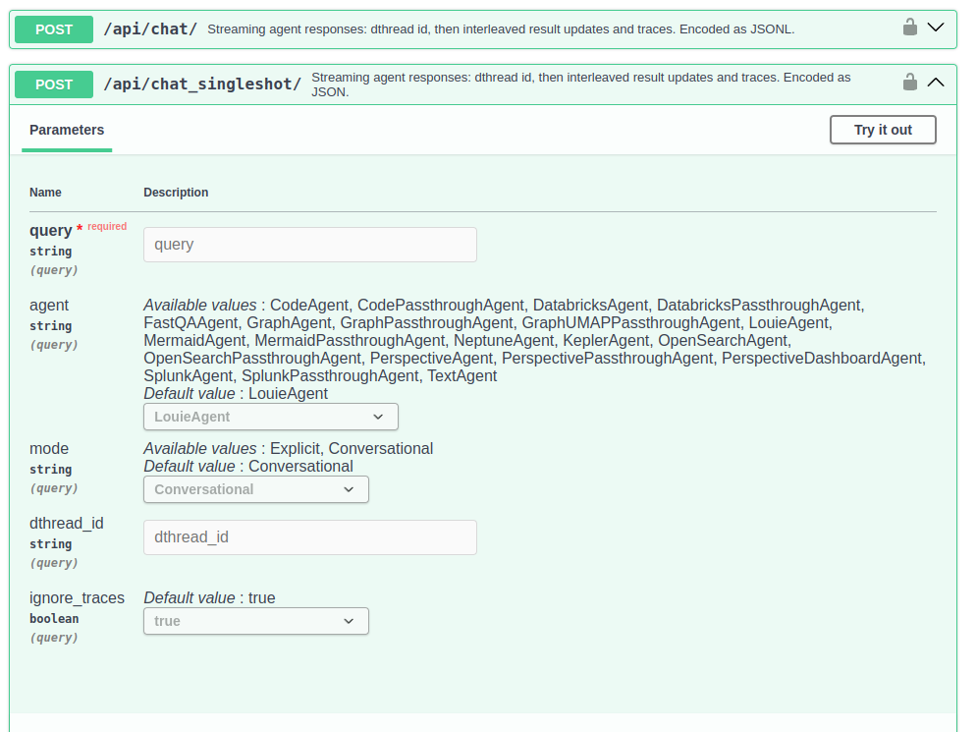Click the red required label
Viewport: 977px width, 732px height.
(107, 226)
